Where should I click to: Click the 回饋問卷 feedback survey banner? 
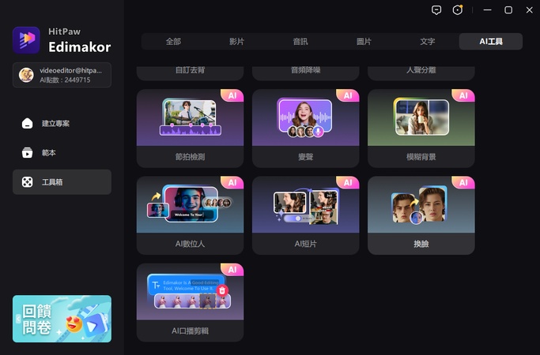tap(62, 319)
